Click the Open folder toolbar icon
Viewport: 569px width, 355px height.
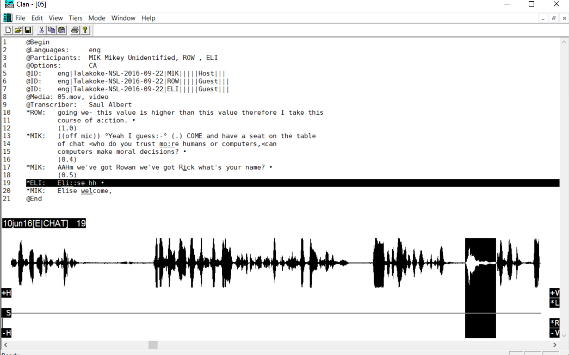point(18,30)
